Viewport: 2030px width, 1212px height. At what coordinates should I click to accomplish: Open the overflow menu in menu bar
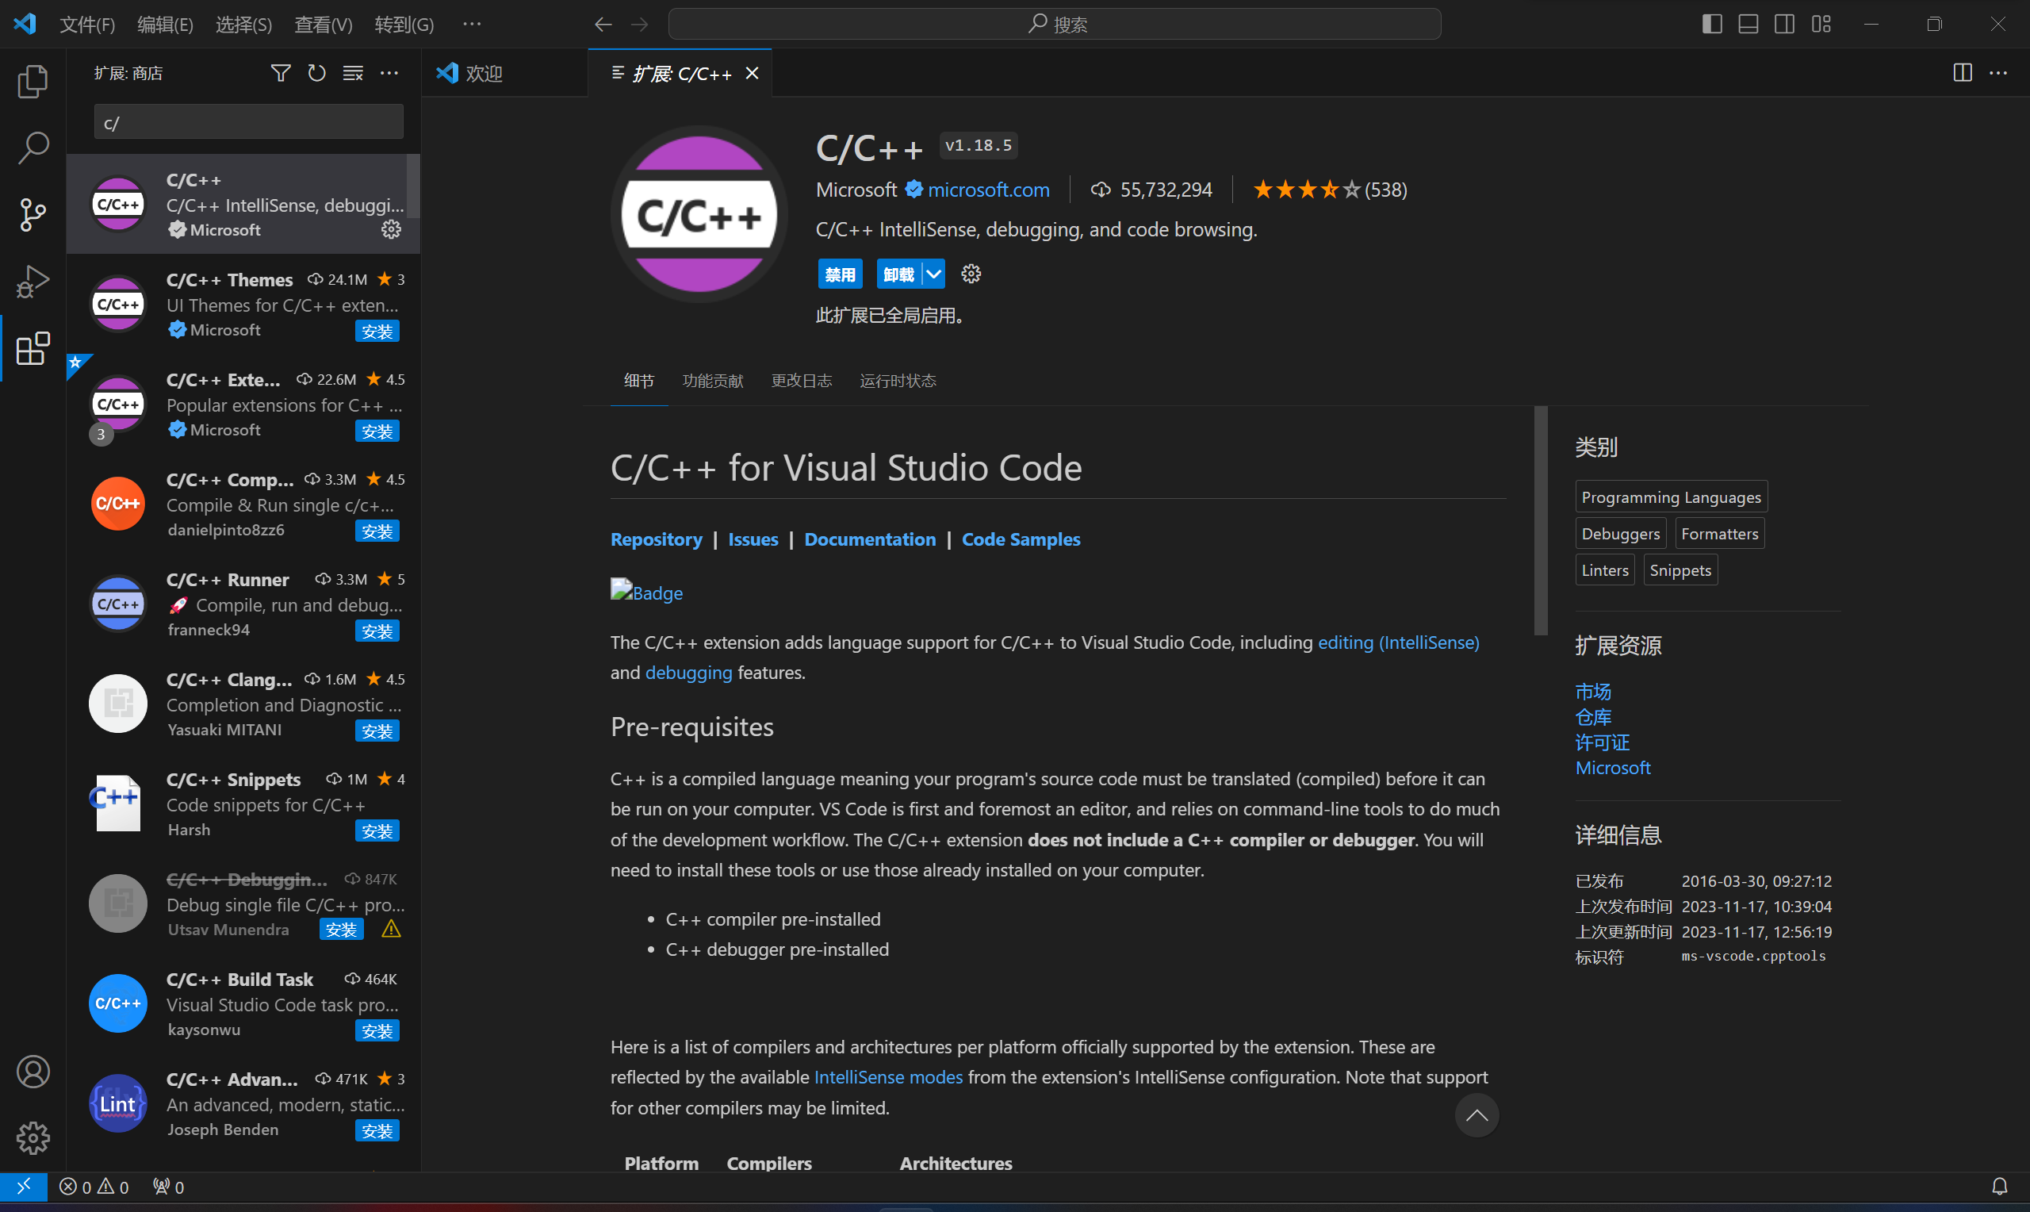point(472,25)
